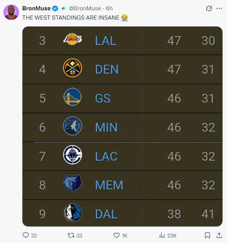Open the 6h timestamp link
This screenshot has width=227, height=243.
pos(109,8)
